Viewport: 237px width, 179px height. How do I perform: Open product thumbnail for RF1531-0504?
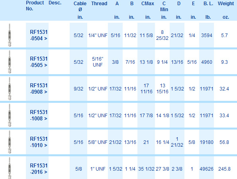click(10, 35)
